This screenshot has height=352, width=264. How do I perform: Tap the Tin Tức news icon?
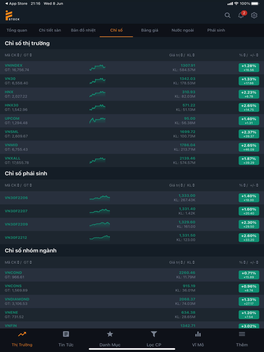[x=66, y=334]
